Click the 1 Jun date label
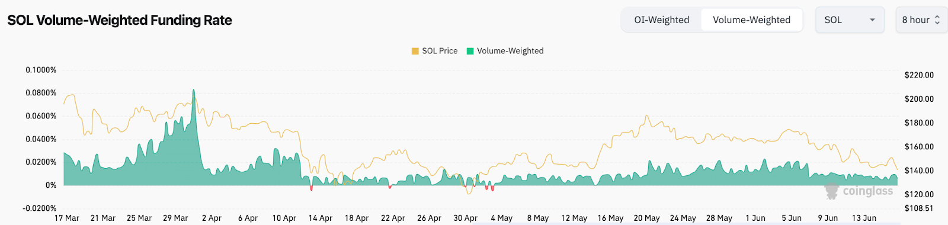948x225 pixels. point(755,218)
